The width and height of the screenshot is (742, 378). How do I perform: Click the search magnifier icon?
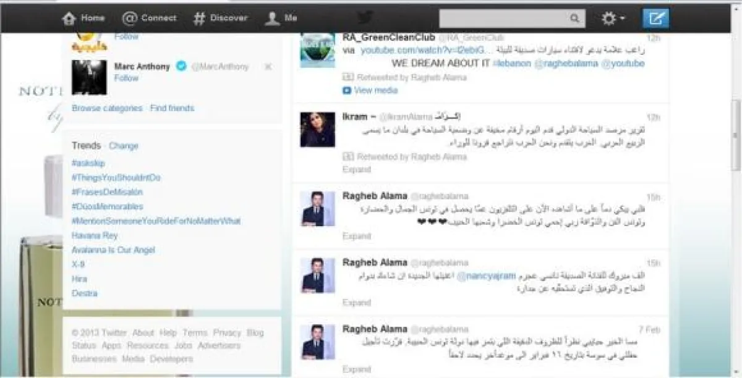point(574,19)
